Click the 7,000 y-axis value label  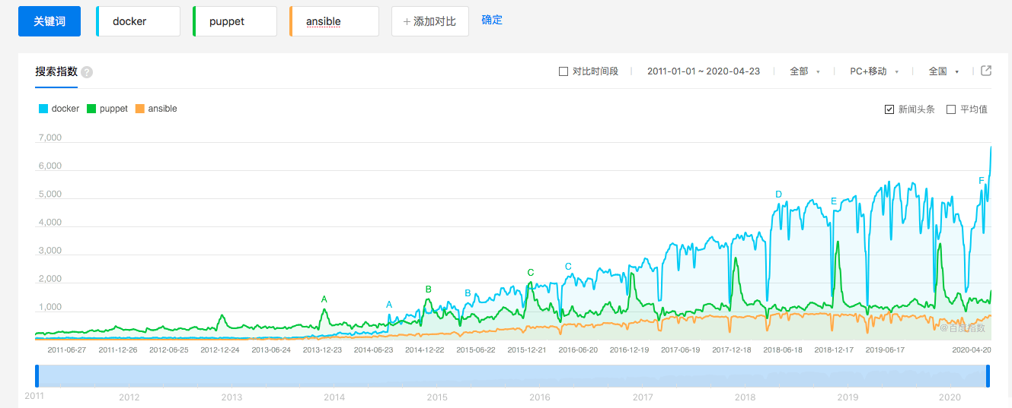coord(49,138)
